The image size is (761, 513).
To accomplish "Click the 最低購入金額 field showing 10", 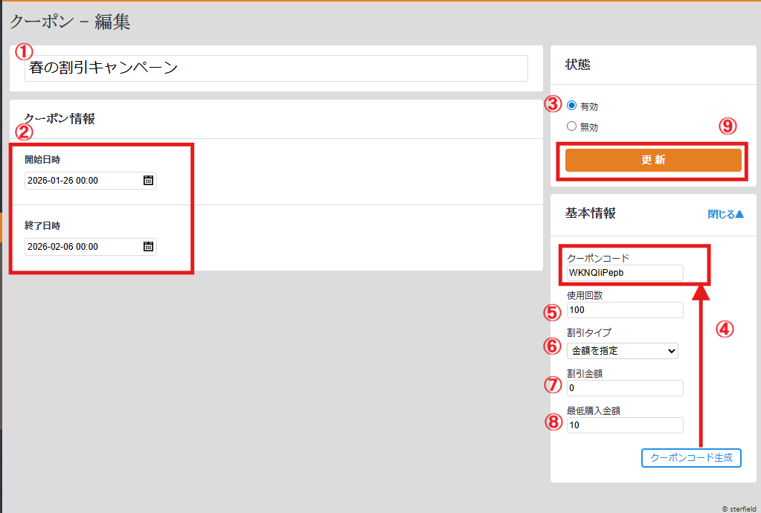I will 623,425.
